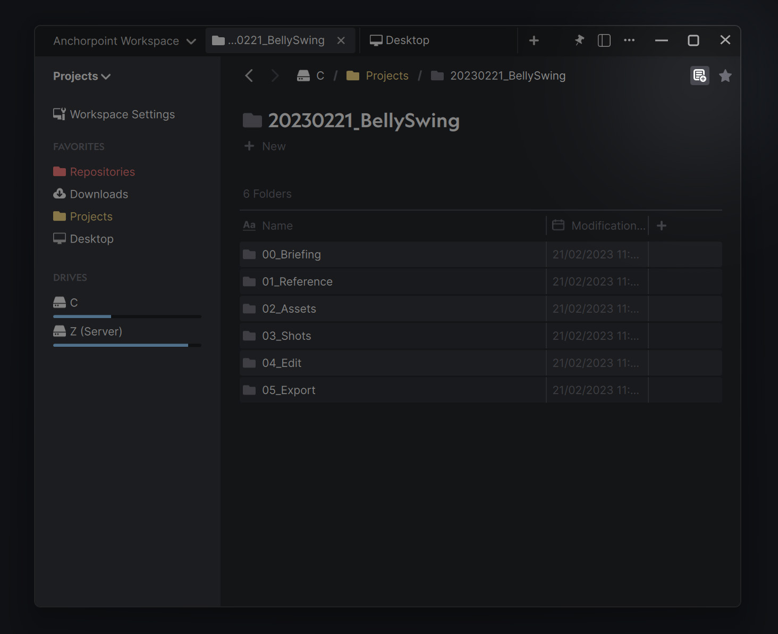Close the BellySwing tab
This screenshot has width=778, height=634.
[x=341, y=40]
